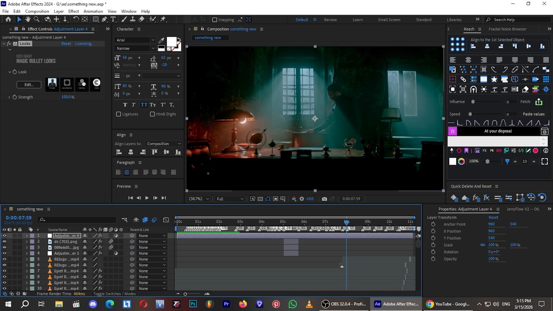Toggle visibility eye of layer 5 RElogo
This screenshot has height=311, width=553.
tap(4, 259)
